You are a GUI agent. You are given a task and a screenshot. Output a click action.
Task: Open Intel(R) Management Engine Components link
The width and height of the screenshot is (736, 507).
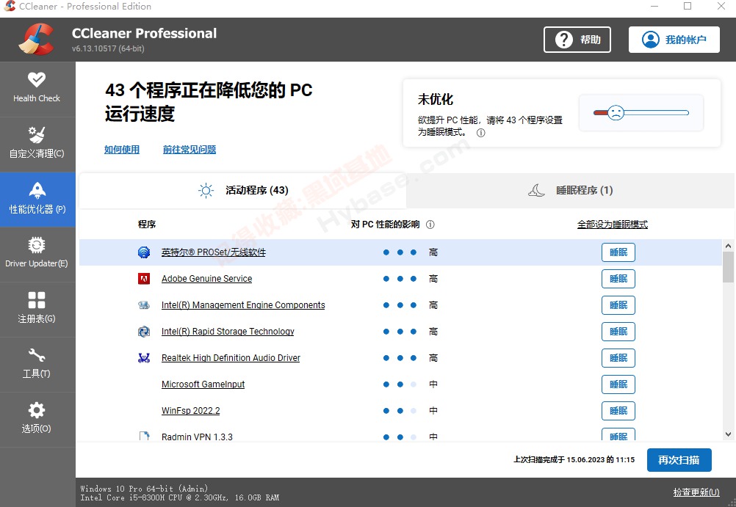243,305
